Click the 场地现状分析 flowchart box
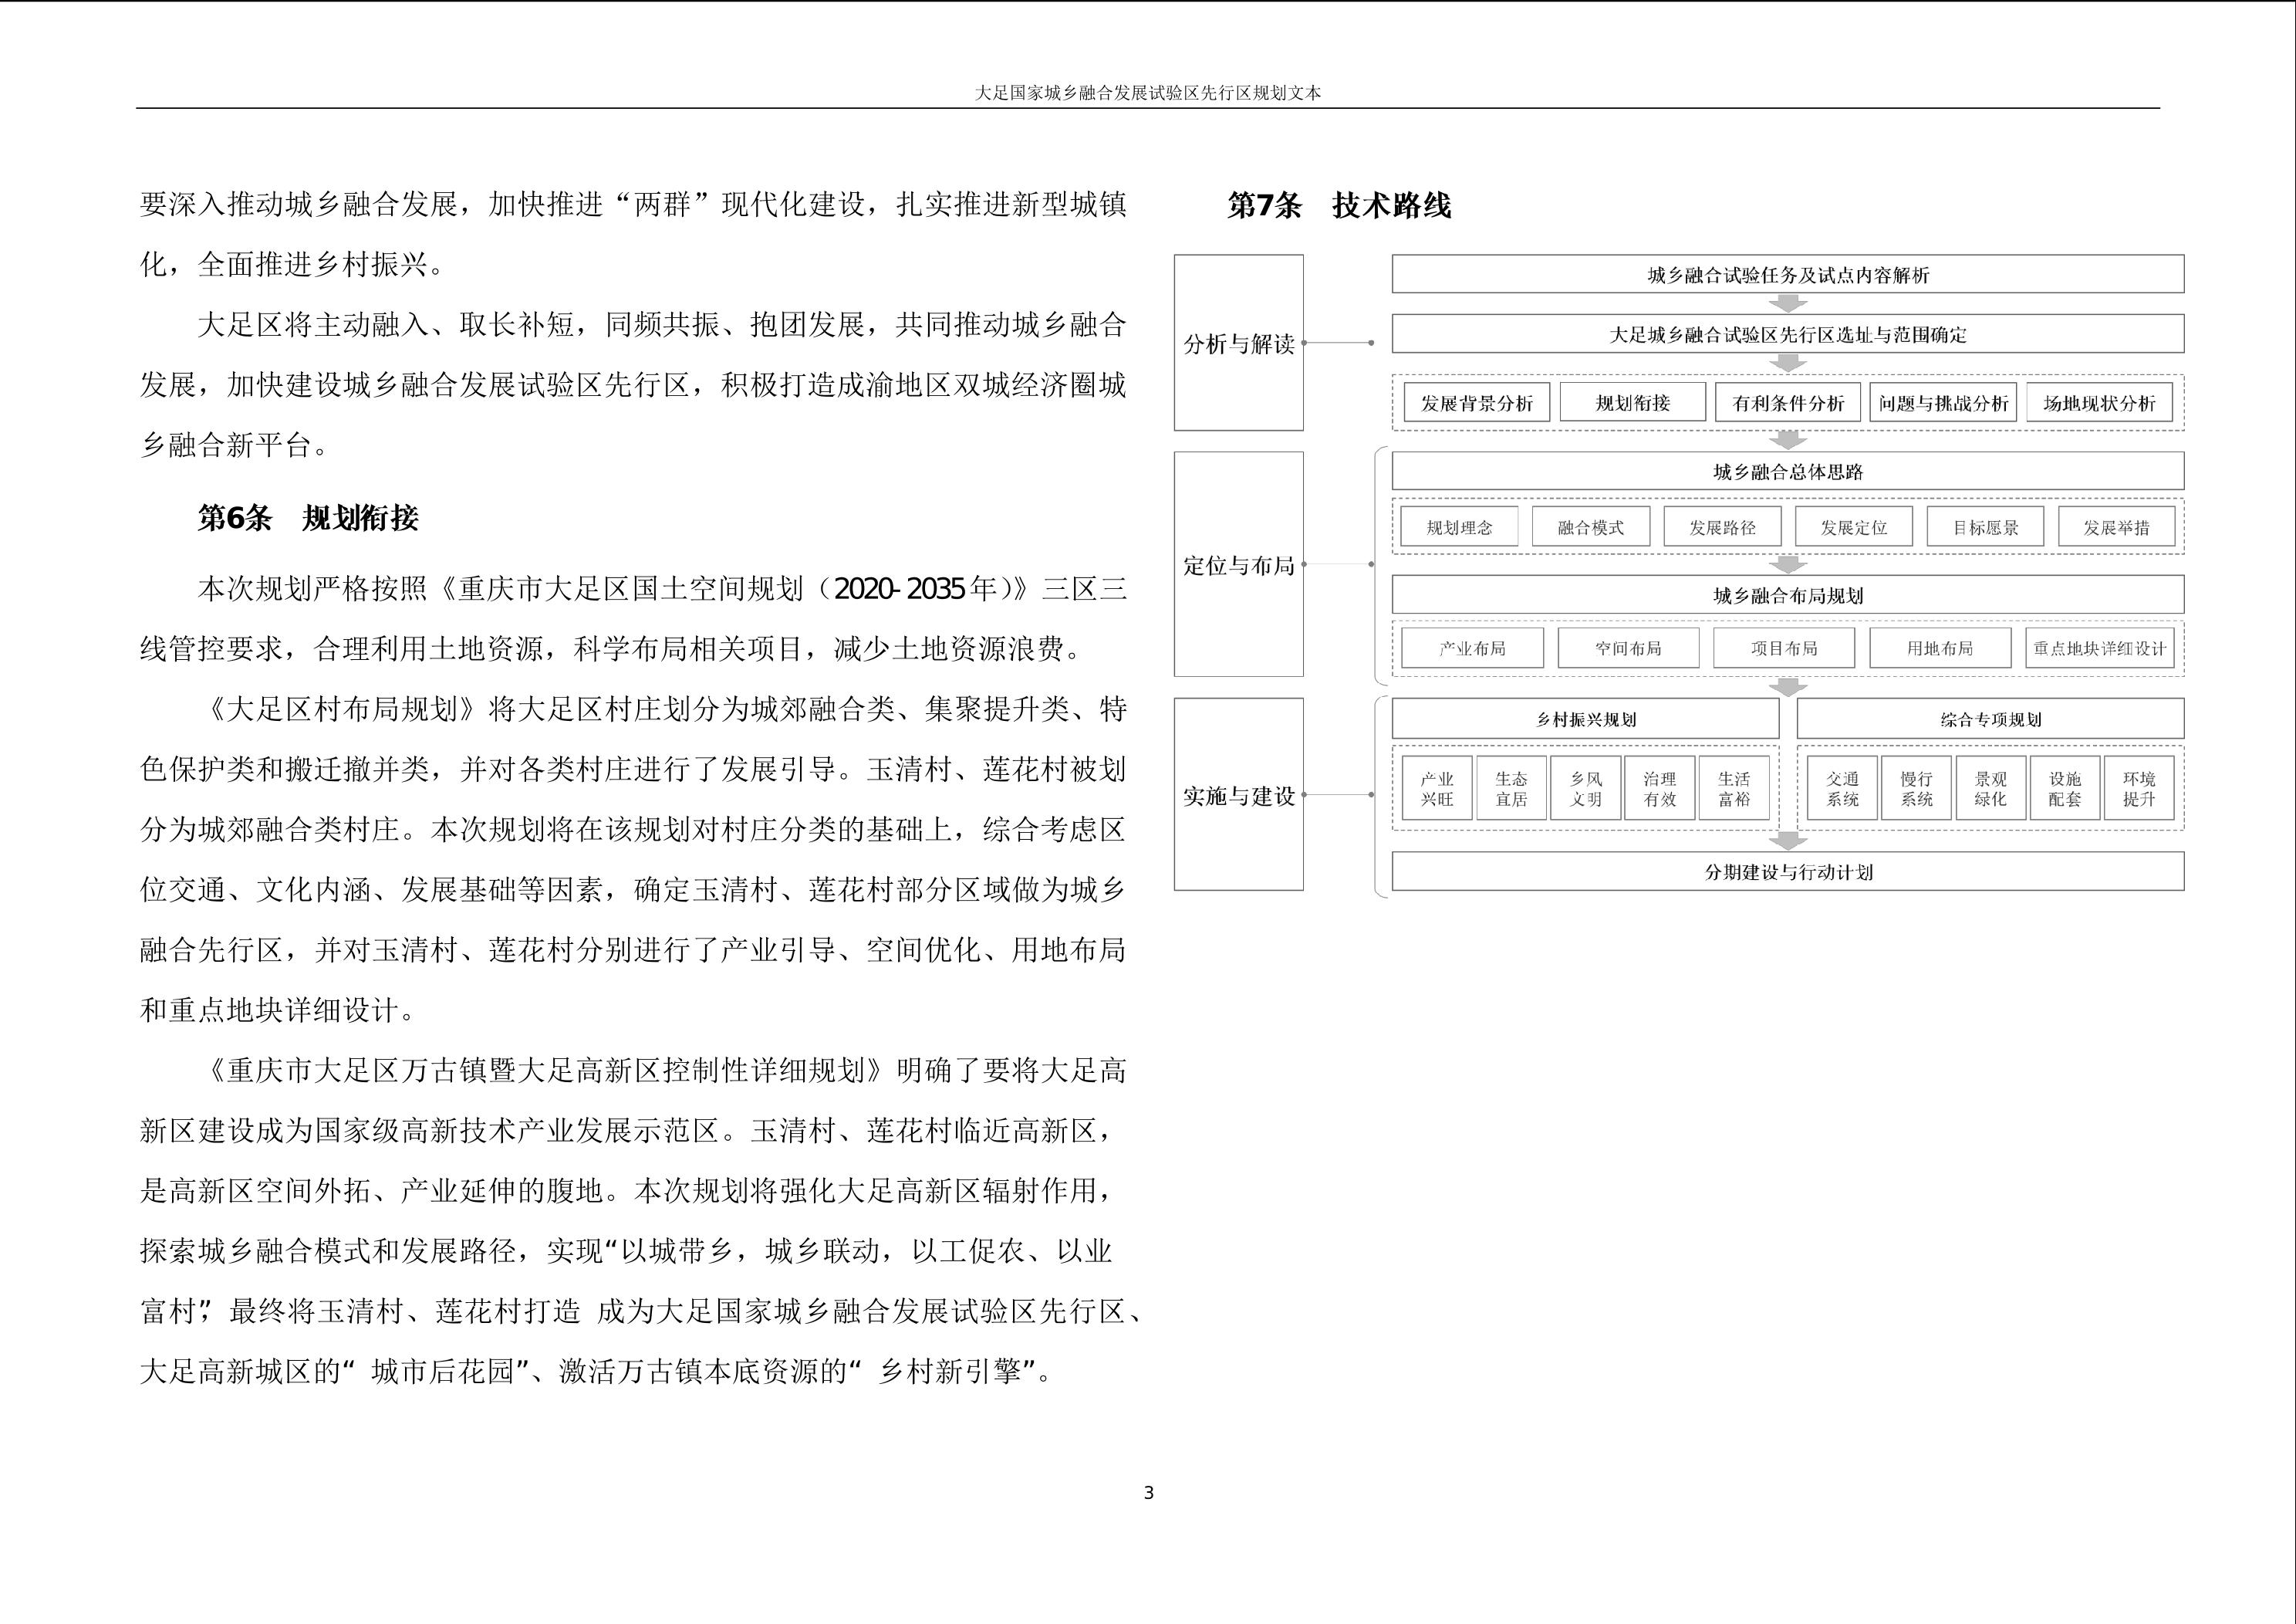Screen dimensions: 2296x1624 (x=2099, y=402)
